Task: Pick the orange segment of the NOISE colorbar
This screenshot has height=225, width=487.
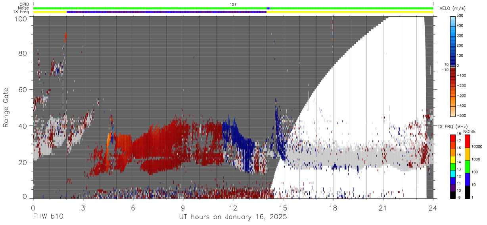Action: click(467, 154)
